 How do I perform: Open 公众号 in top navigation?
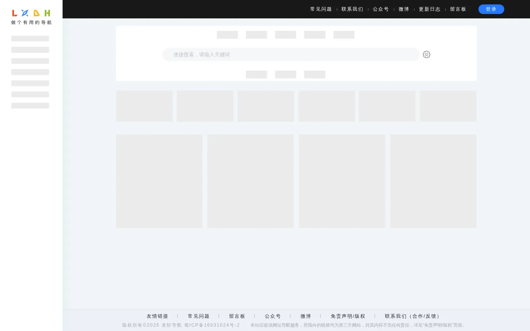pos(381,9)
